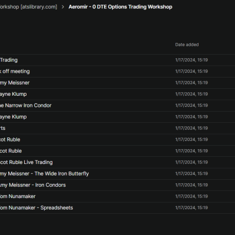Click the date beside Tom Nunamaker - Spreadsheets
Viewport: 235px width, 235px height.
[192, 207]
